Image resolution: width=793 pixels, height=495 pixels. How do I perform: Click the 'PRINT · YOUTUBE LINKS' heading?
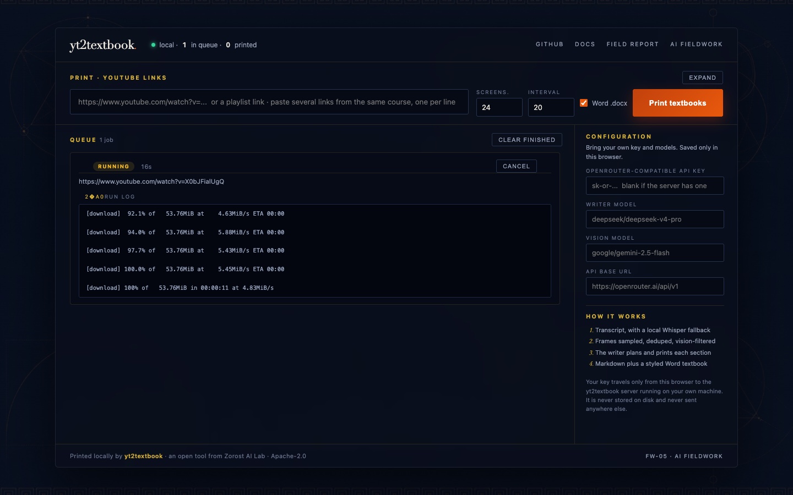118,78
